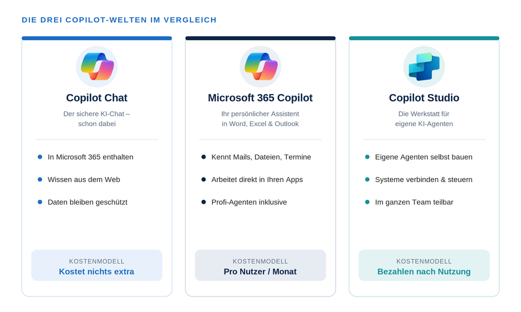Select the blue bullet beside 'In Microsoft 365 enthalten'
The width and height of the screenshot is (521, 312).
click(x=40, y=157)
